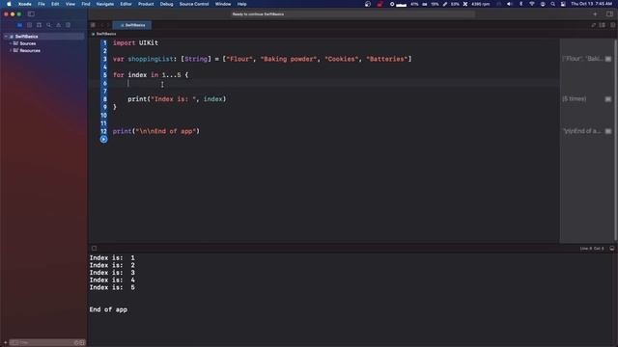Open the Apple menu

tap(9, 4)
